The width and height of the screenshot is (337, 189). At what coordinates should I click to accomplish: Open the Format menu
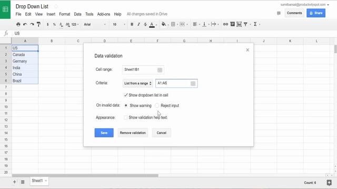[x=64, y=14]
